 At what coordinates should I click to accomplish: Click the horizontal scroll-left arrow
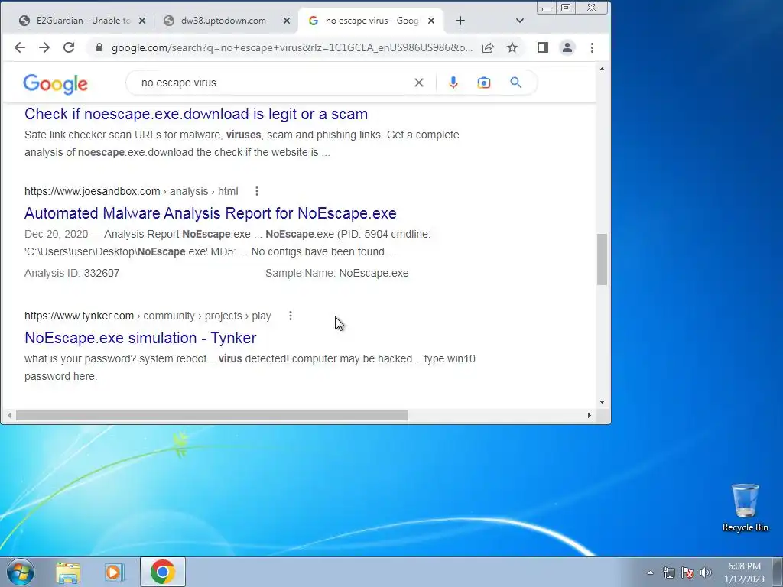pos(9,415)
